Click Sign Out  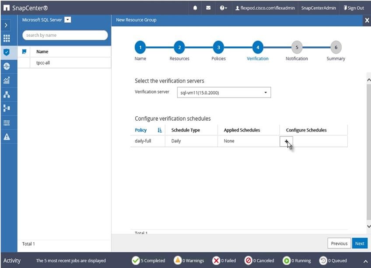point(354,8)
